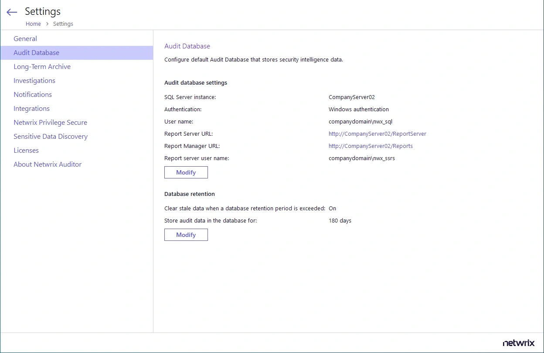Click Modify under Database retention

pos(186,234)
